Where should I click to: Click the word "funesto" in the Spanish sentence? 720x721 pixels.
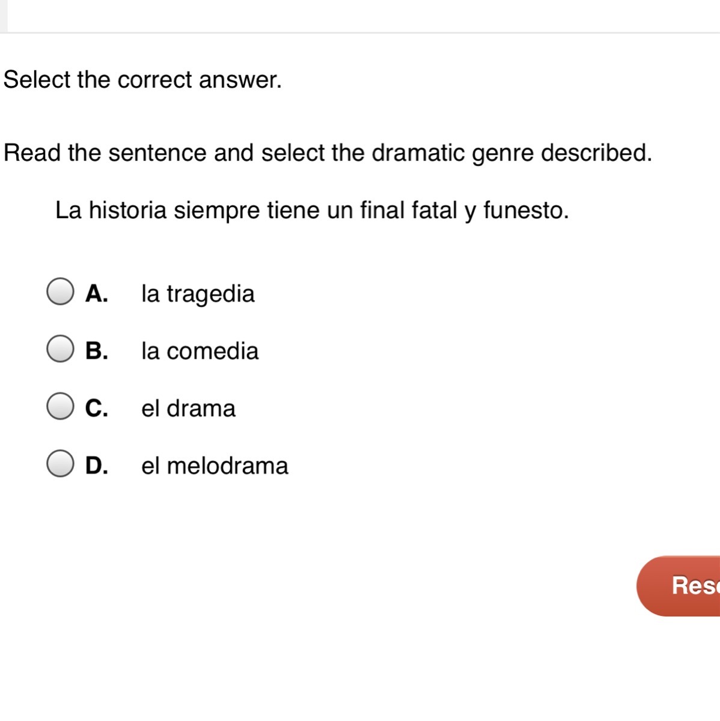523,210
